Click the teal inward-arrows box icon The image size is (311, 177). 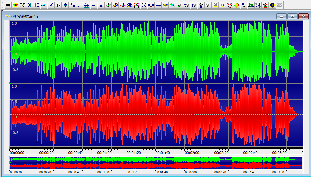click(x=87, y=5)
